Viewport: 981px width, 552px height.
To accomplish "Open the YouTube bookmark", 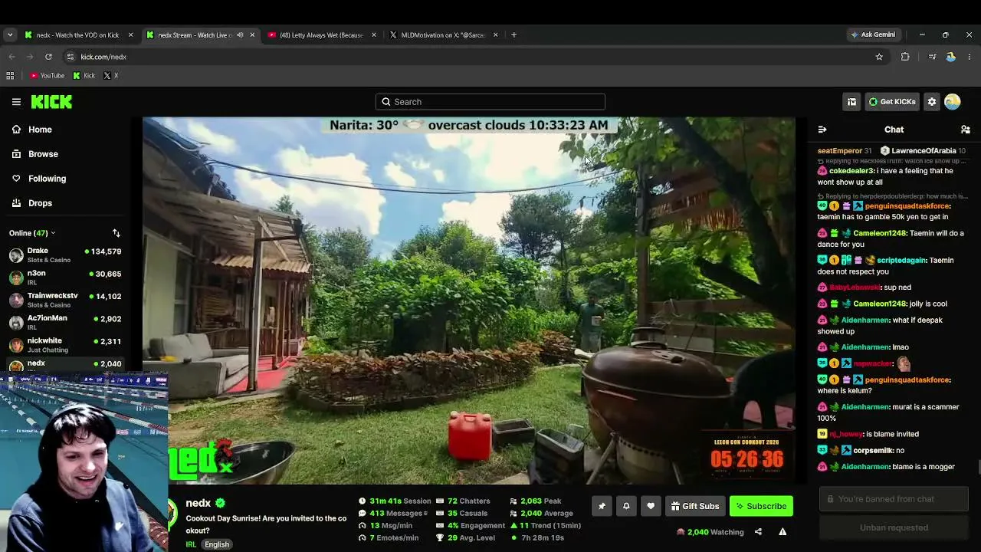I will click(x=47, y=76).
